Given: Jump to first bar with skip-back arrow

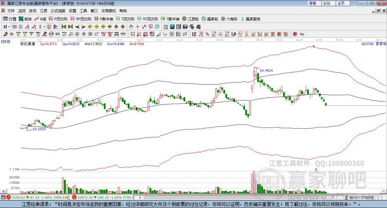Looking at the screenshot, I should coord(64,27).
